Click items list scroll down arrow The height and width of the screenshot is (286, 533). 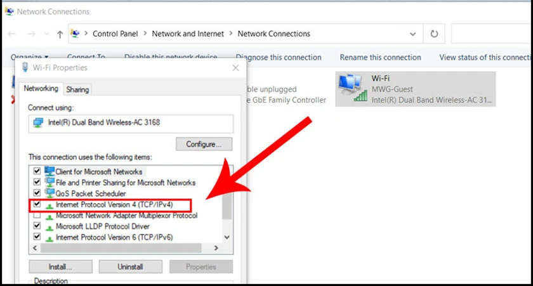[x=227, y=237]
